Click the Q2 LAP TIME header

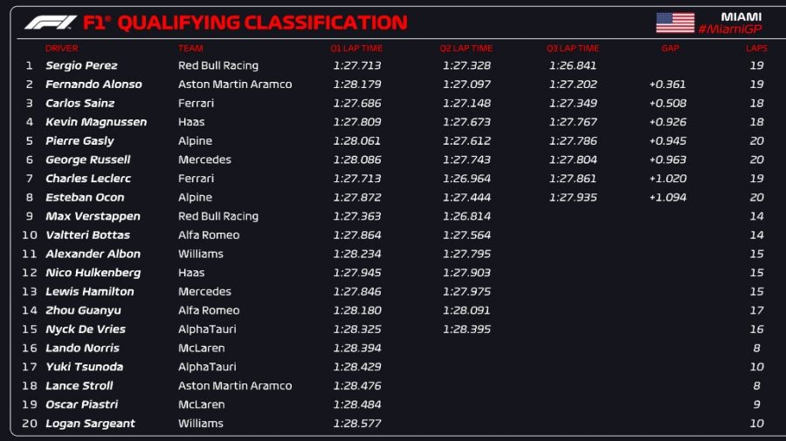tap(466, 49)
